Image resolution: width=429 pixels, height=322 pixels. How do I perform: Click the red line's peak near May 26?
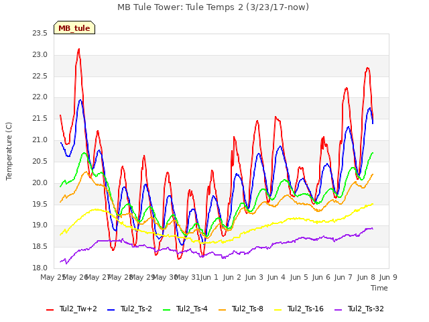click(x=79, y=49)
